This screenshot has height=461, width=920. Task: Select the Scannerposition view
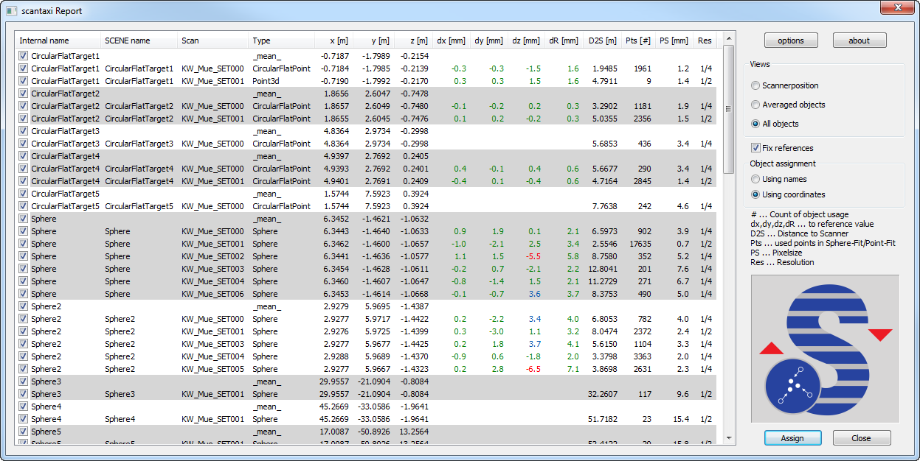click(785, 85)
